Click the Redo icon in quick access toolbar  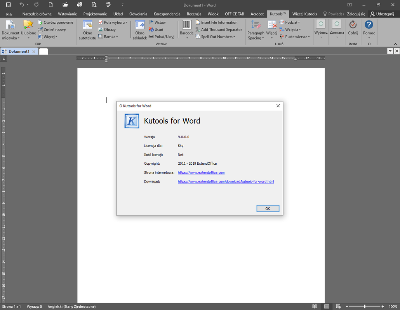point(37,5)
